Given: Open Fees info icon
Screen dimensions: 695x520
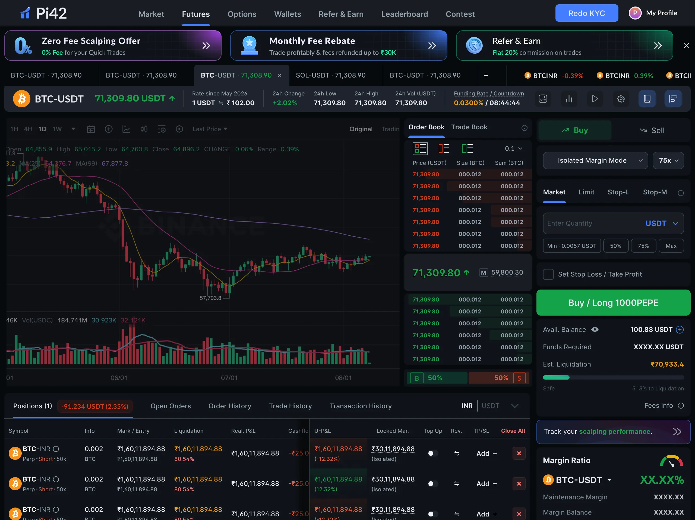Looking at the screenshot, I should [x=681, y=406].
